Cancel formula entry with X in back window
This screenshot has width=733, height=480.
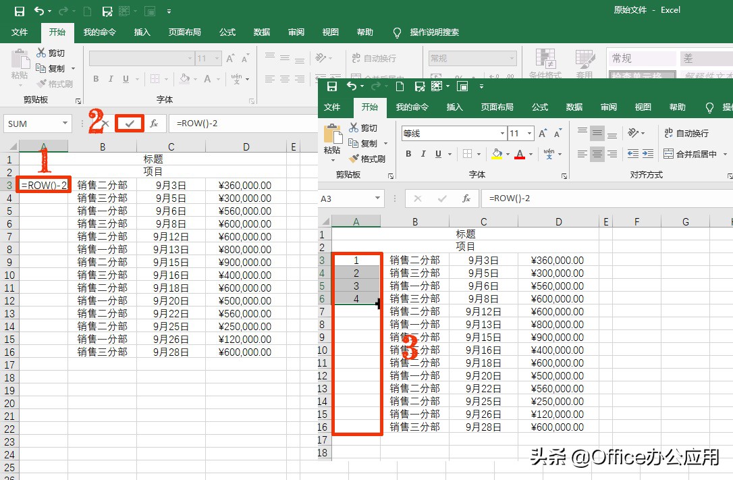click(106, 124)
